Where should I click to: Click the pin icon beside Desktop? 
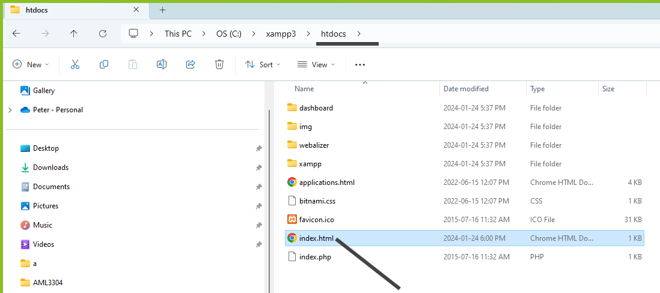259,148
